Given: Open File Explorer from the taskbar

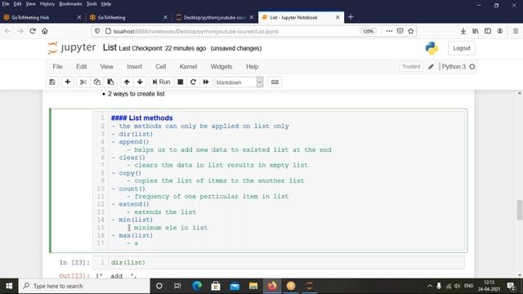Looking at the screenshot, I should (x=253, y=286).
